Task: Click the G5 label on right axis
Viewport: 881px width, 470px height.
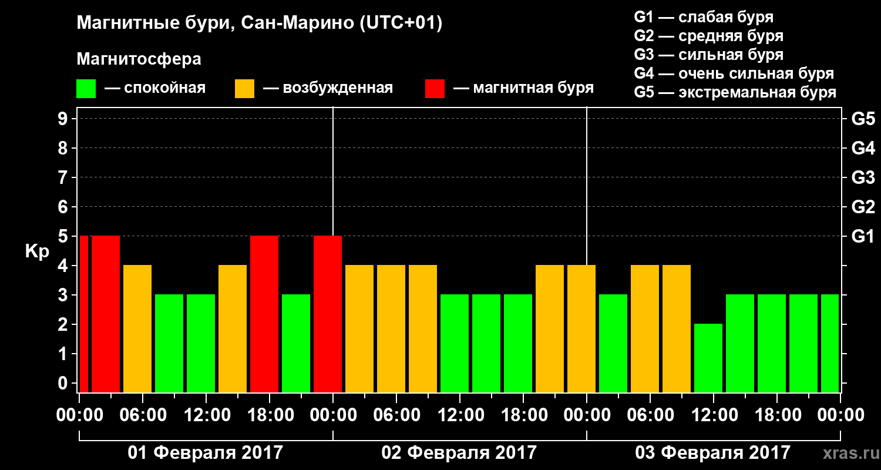Action: pos(863,119)
